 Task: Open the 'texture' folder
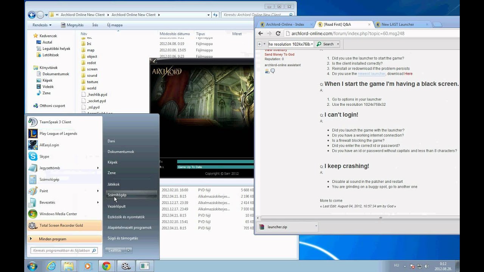[x=92, y=82]
